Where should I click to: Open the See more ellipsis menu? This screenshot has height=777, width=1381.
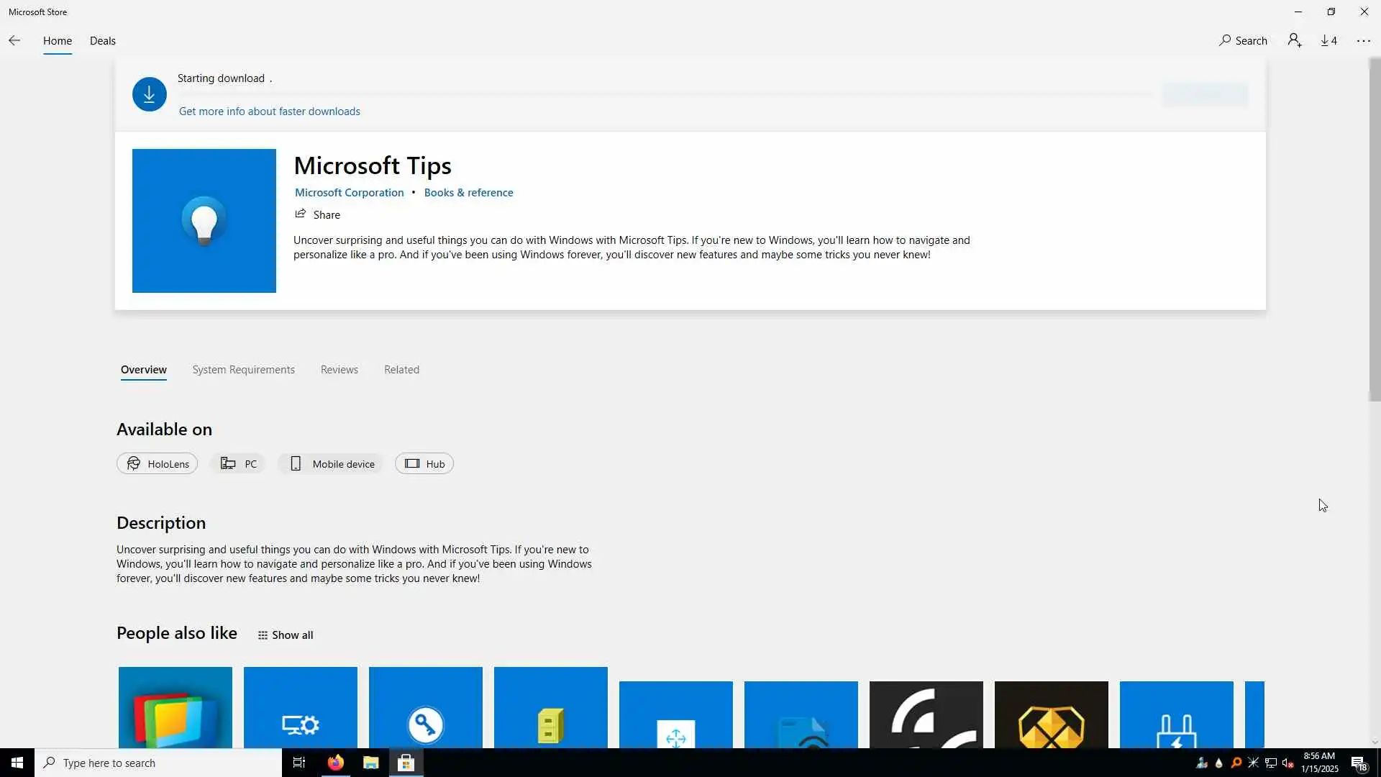tap(1363, 41)
